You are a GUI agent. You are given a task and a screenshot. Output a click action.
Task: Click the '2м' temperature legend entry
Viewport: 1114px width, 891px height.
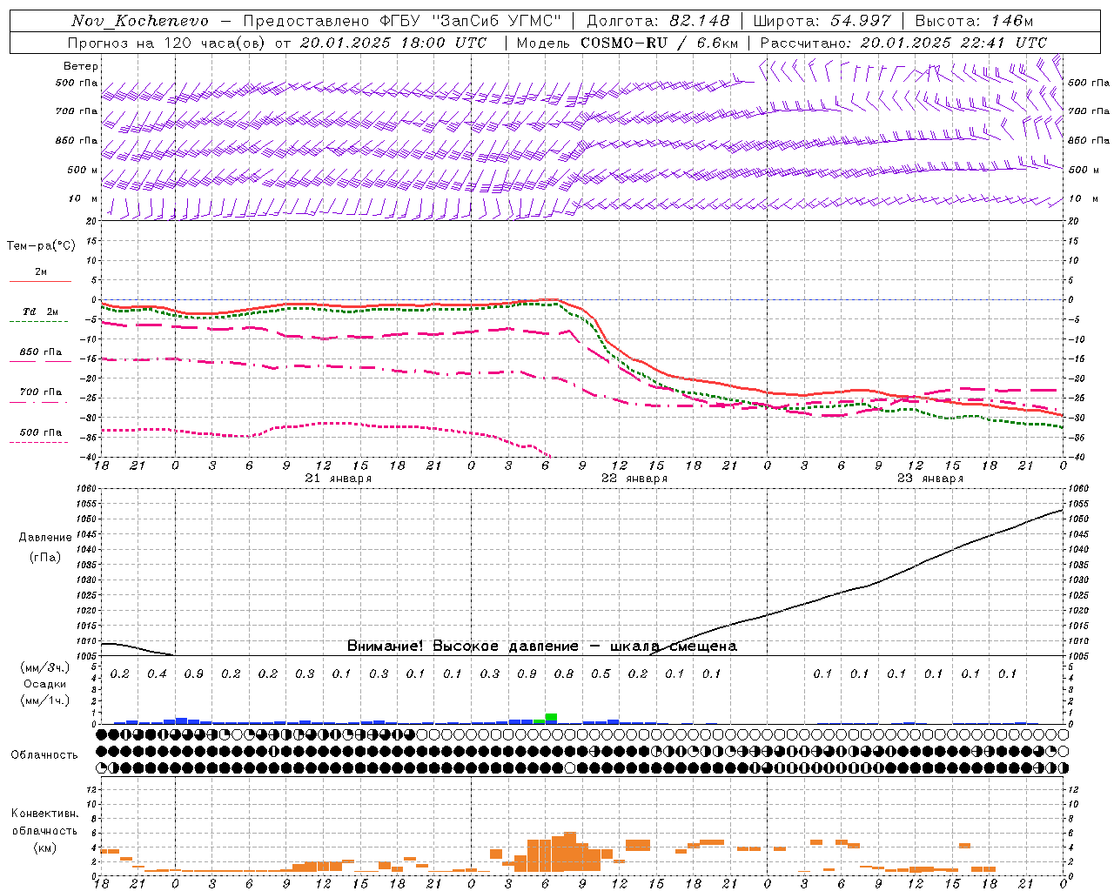[x=41, y=271]
